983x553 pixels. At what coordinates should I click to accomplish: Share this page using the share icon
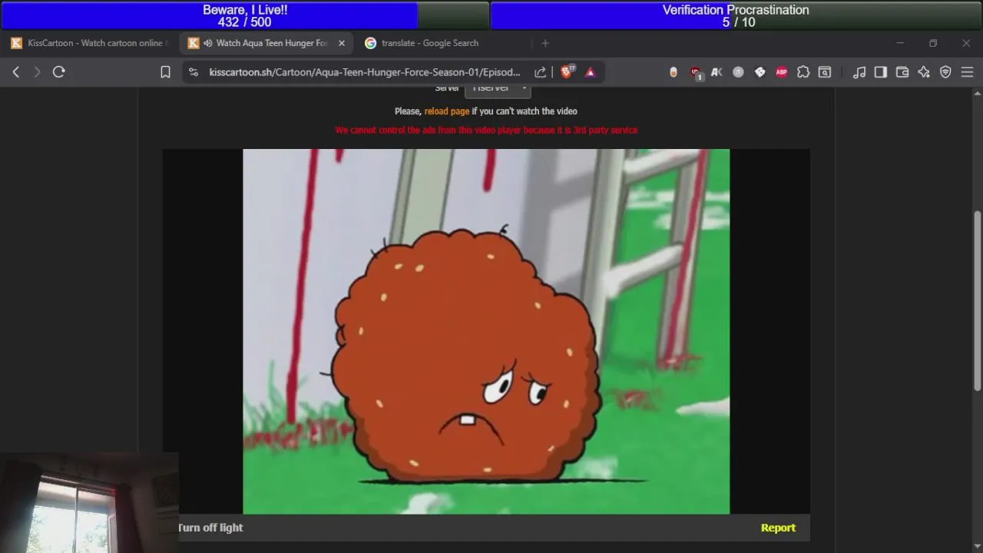[x=541, y=71]
